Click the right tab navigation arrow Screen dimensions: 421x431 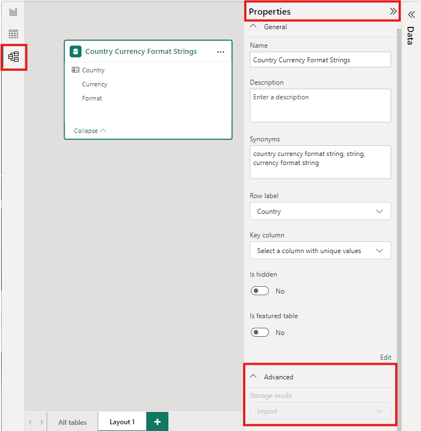42,421
